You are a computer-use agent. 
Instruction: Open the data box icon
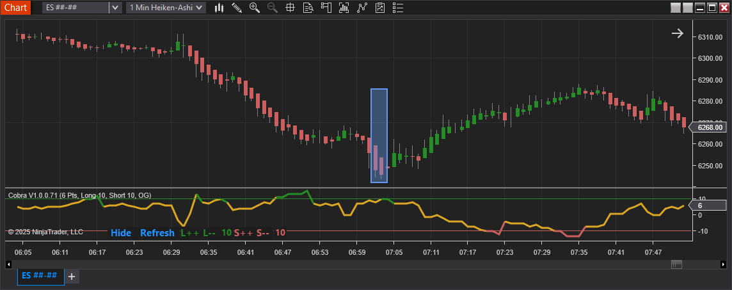coord(308,8)
